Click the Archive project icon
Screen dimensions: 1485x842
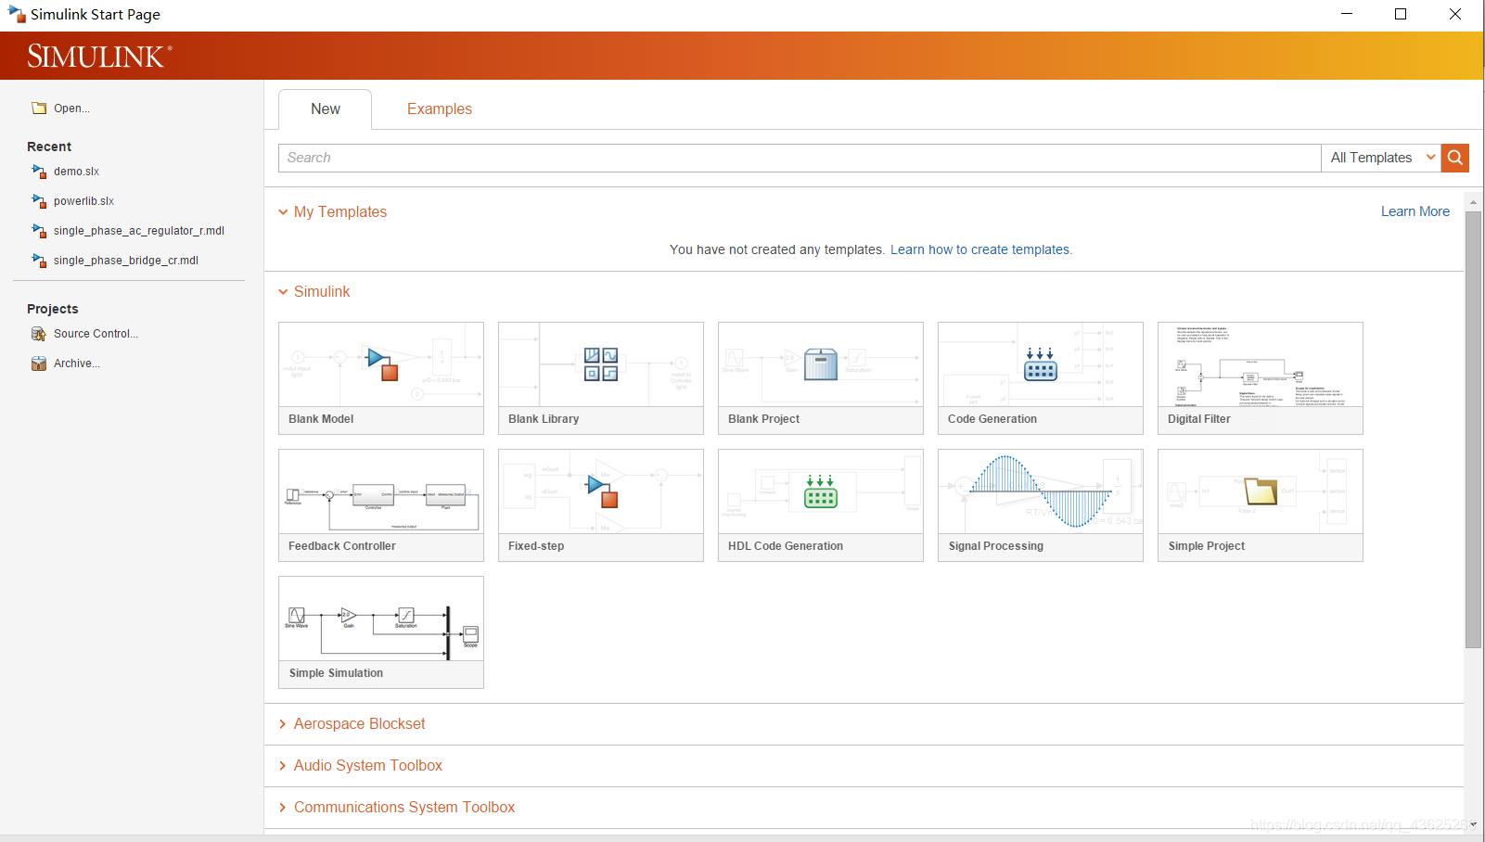point(39,364)
